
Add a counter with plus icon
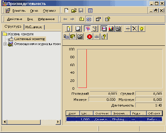pyautogui.click(x=128, y=29)
